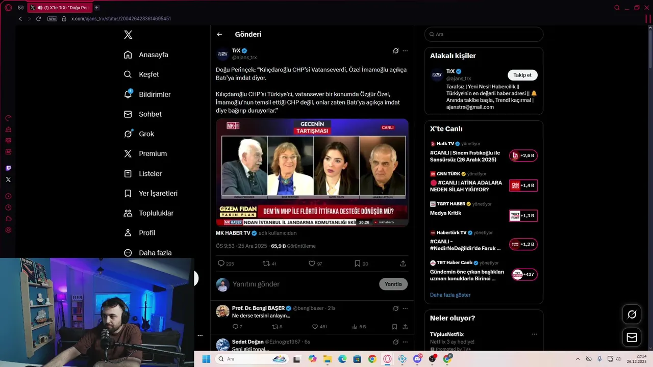The height and width of the screenshot is (367, 653).
Task: Open Prof. Dr. Bengi BAŞER profile
Action: point(258,308)
